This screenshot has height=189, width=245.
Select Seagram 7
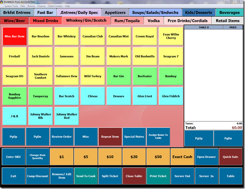[x=171, y=56]
